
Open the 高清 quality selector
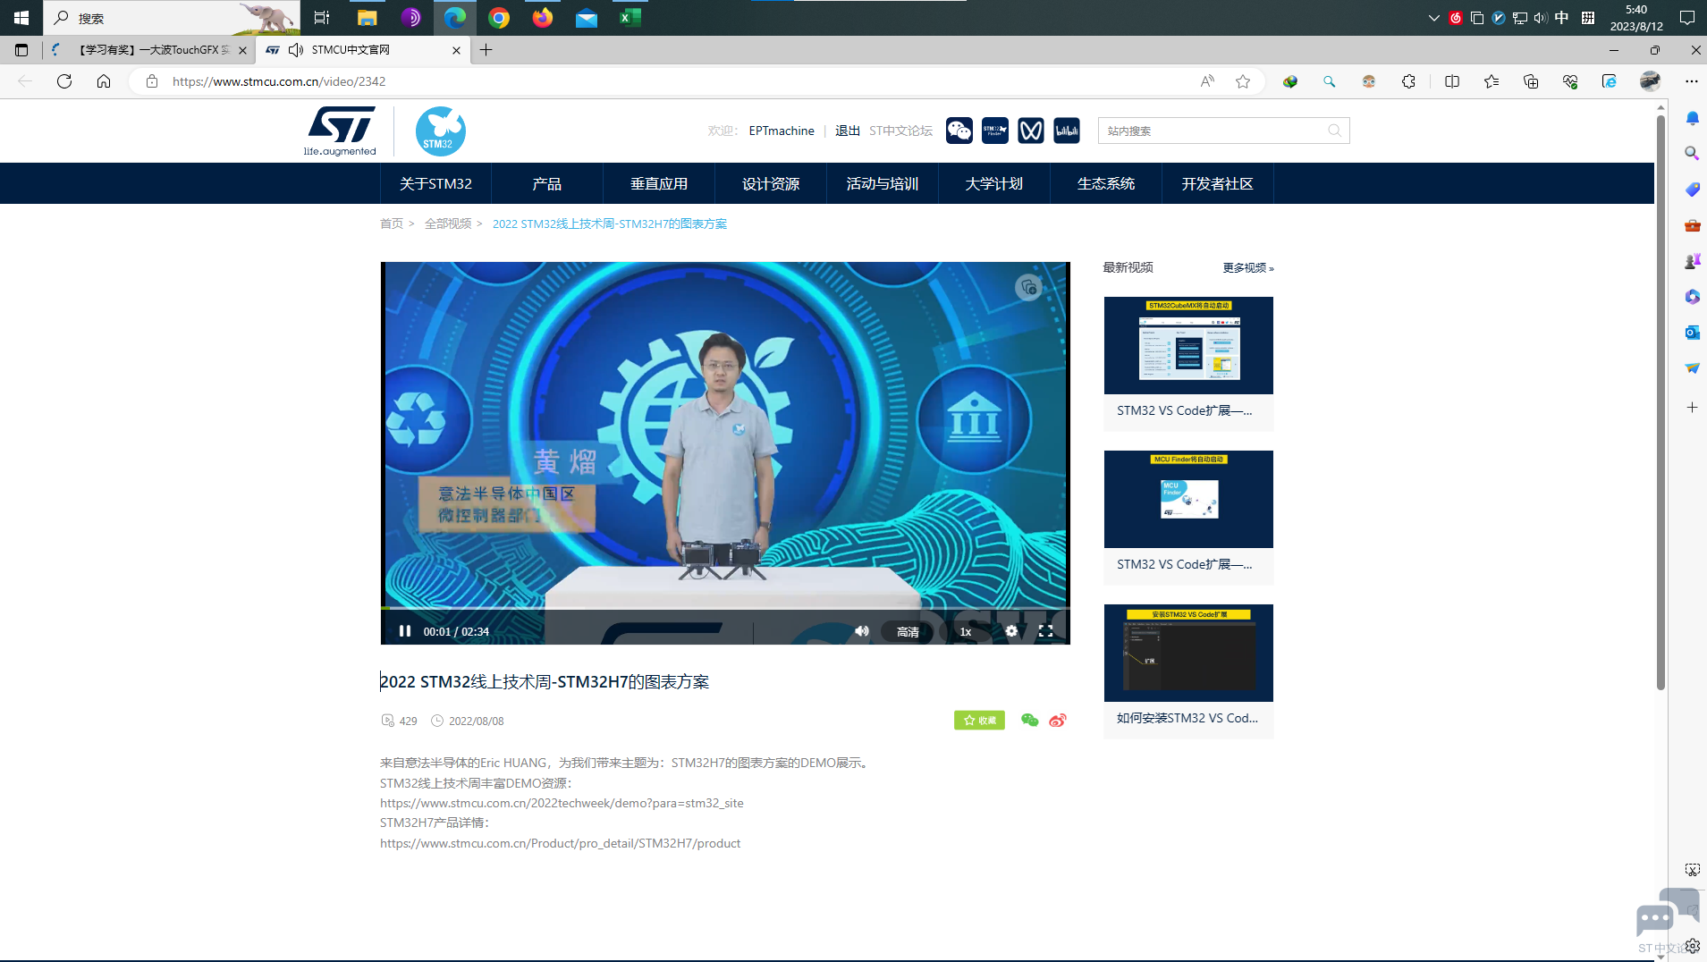coord(908,632)
